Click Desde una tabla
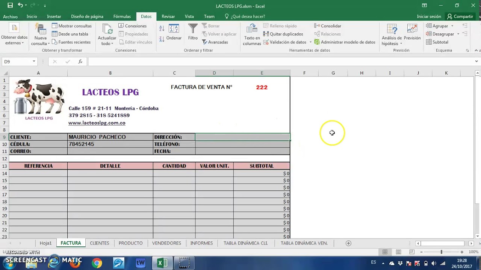Image resolution: width=481 pixels, height=270 pixels. coord(70,34)
